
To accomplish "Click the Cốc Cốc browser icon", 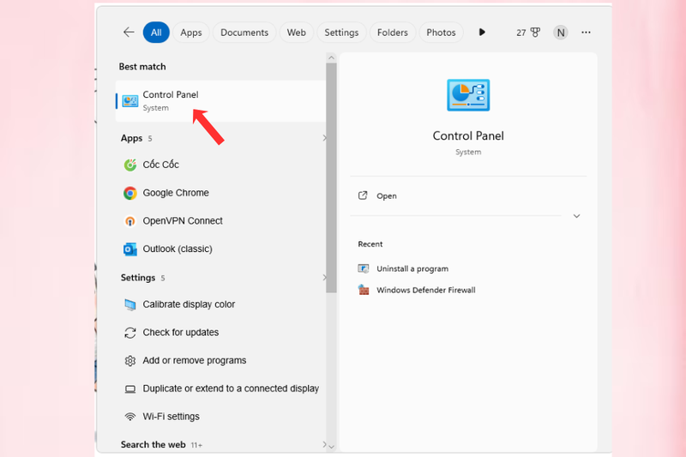I will (x=130, y=165).
